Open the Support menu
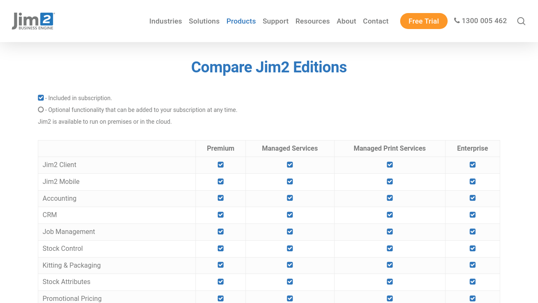Image resolution: width=538 pixels, height=303 pixels. 276,21
